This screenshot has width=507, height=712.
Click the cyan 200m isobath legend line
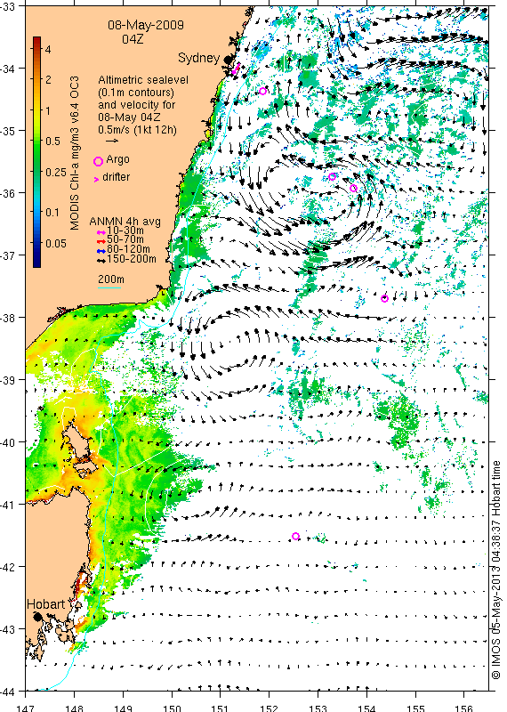(109, 287)
